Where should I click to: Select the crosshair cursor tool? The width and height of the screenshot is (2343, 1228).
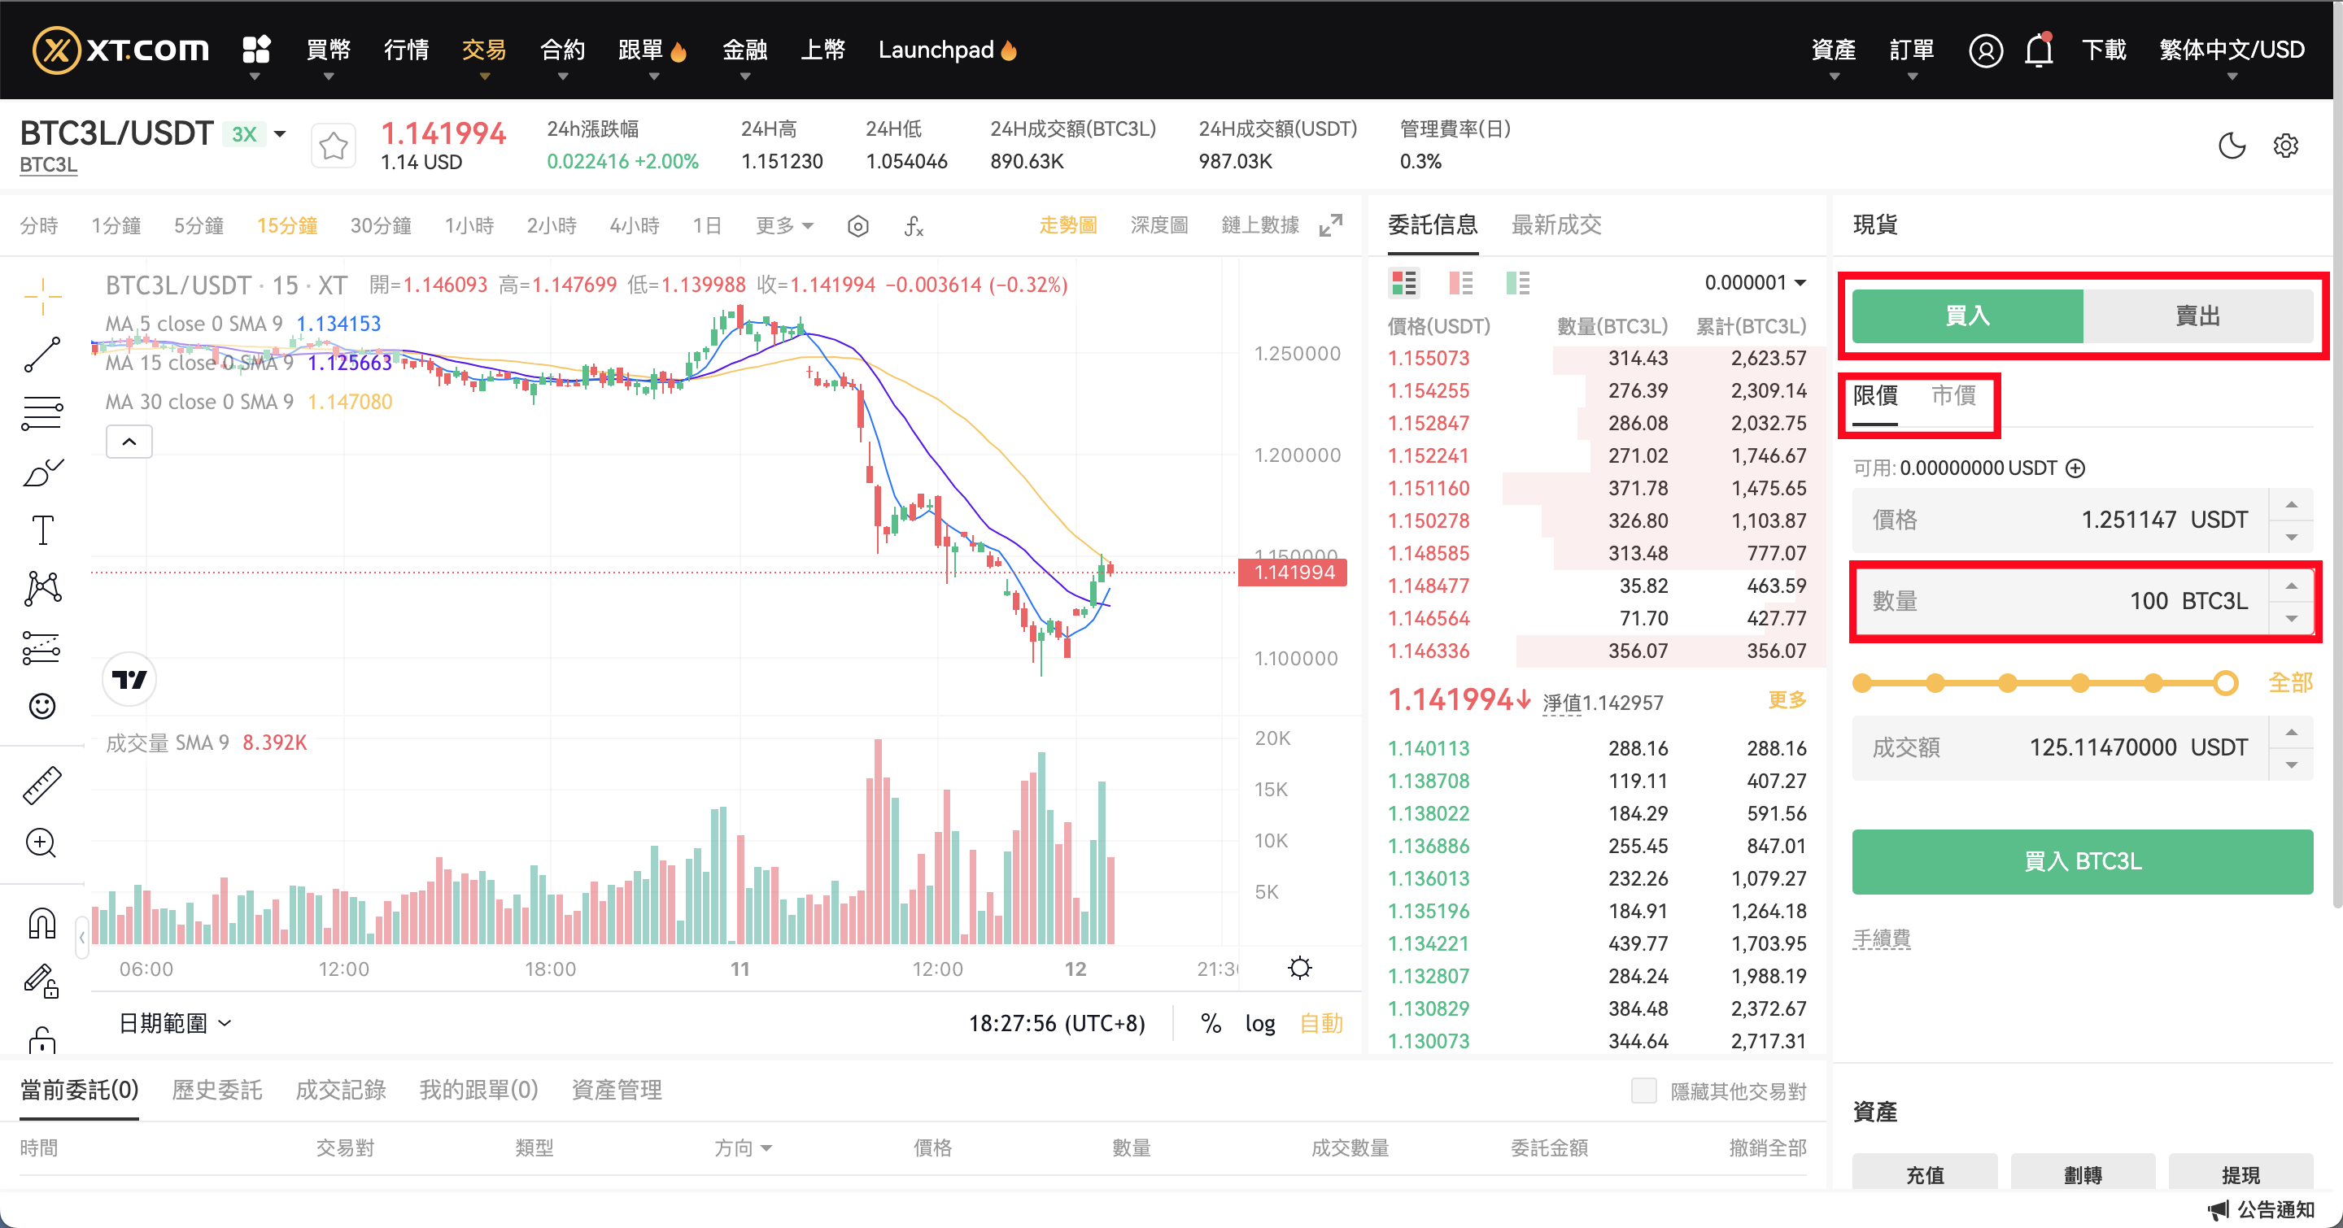click(x=41, y=296)
